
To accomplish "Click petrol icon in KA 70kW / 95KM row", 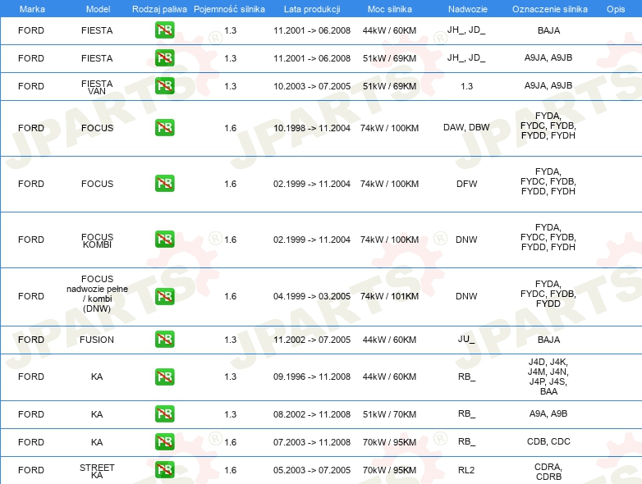I will 164,441.
